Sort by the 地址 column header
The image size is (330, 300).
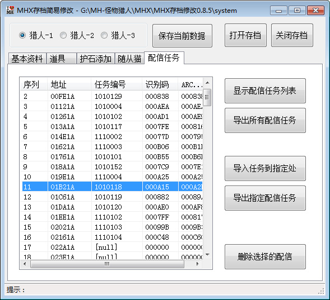69,84
